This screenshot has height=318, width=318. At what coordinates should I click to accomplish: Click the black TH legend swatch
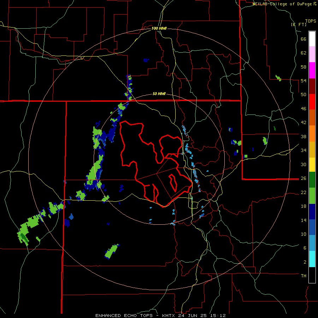(x=312, y=275)
